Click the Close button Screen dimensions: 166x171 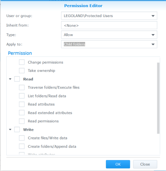click(x=145, y=164)
